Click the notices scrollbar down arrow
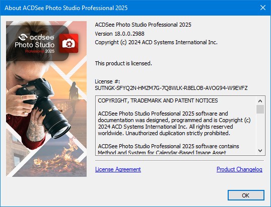 (260, 150)
